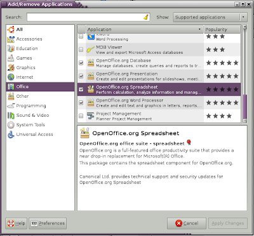The width and height of the screenshot is (254, 236).
Task: Click MDB Viewer three-star popularity rating
Action: pos(215,49)
